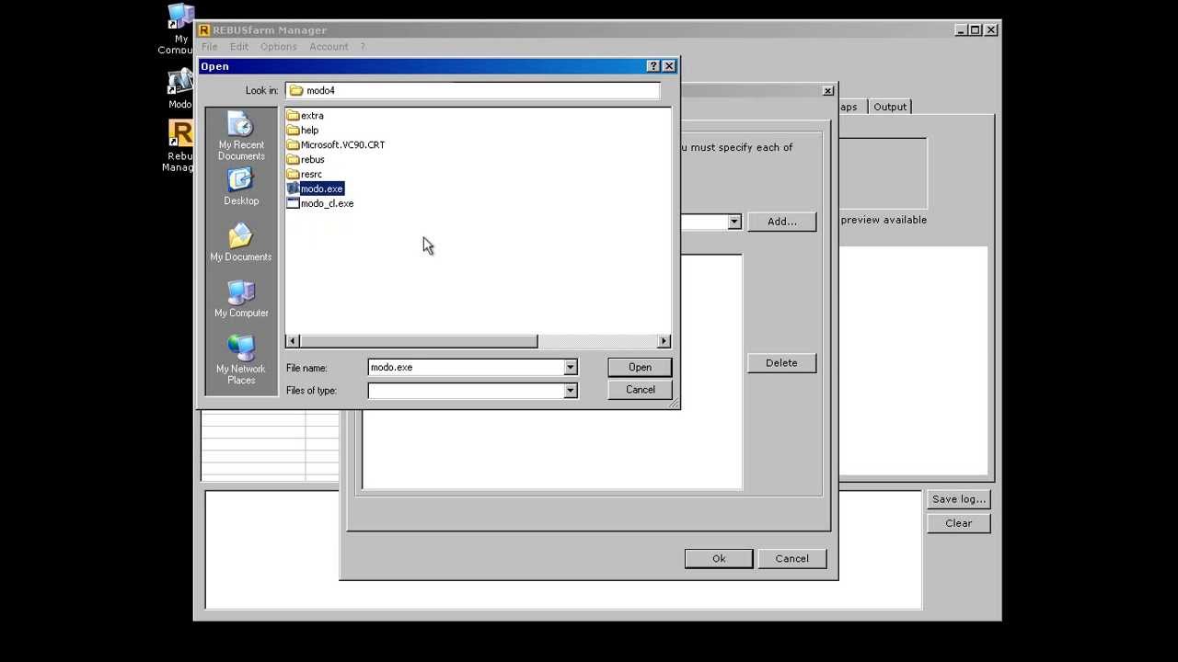Clear the log output

958,523
